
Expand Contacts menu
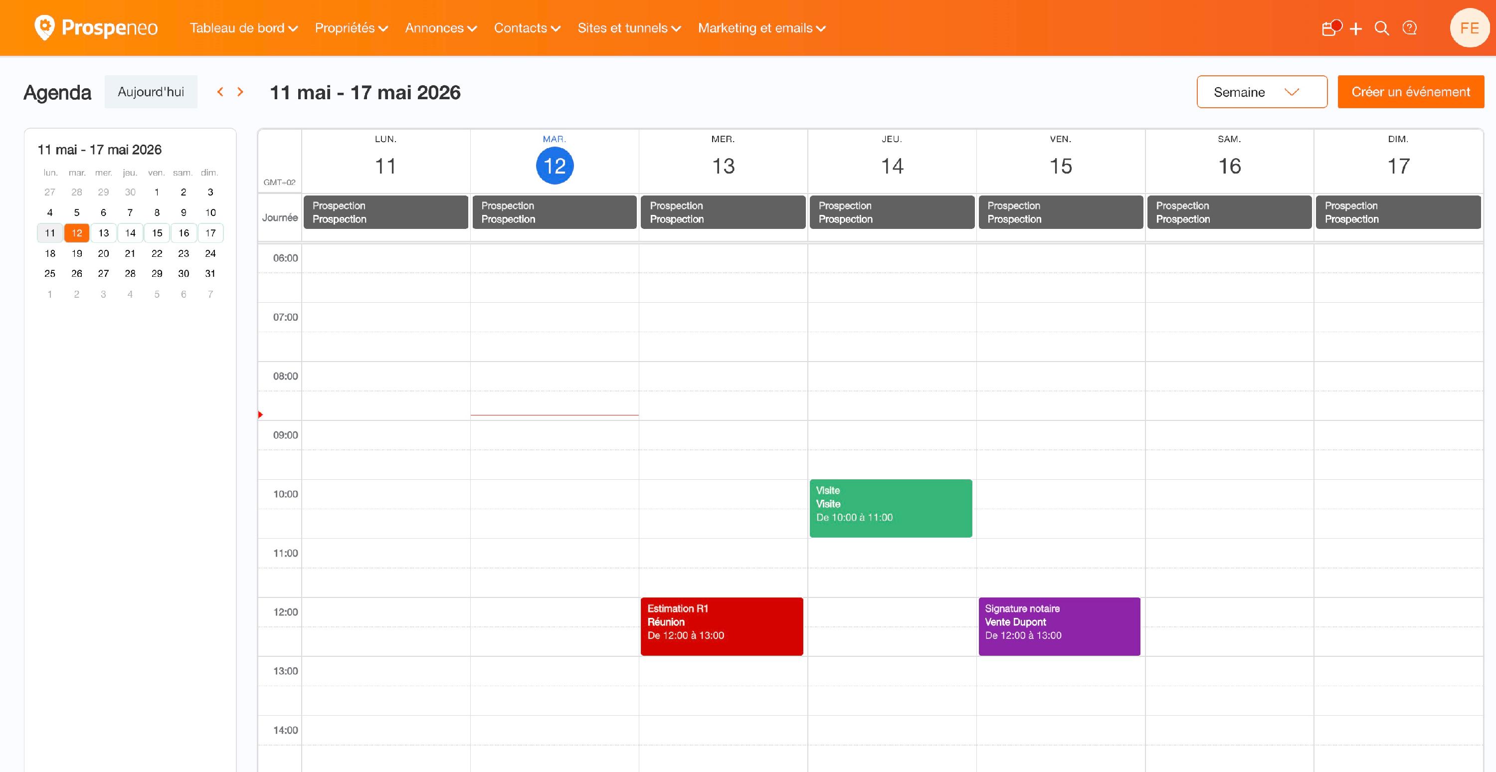(x=527, y=28)
